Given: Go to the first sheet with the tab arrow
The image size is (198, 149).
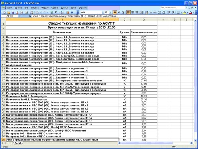Looking at the screenshot, I should click(2, 143).
